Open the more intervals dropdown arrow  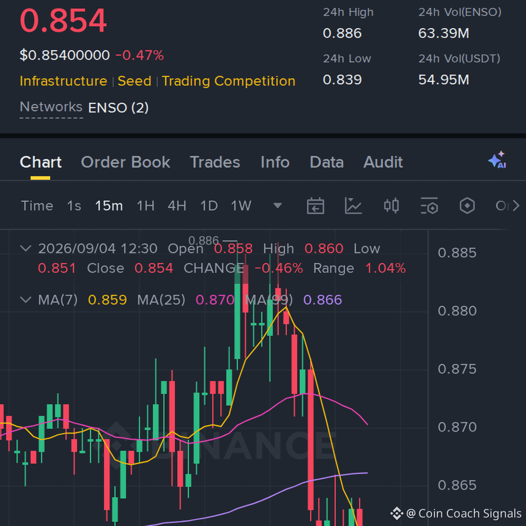[278, 206]
